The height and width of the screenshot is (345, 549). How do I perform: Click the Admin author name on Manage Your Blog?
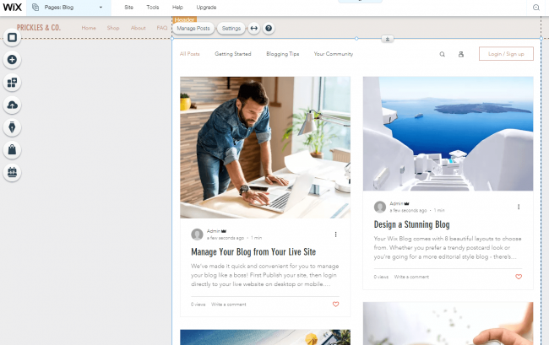(x=213, y=231)
